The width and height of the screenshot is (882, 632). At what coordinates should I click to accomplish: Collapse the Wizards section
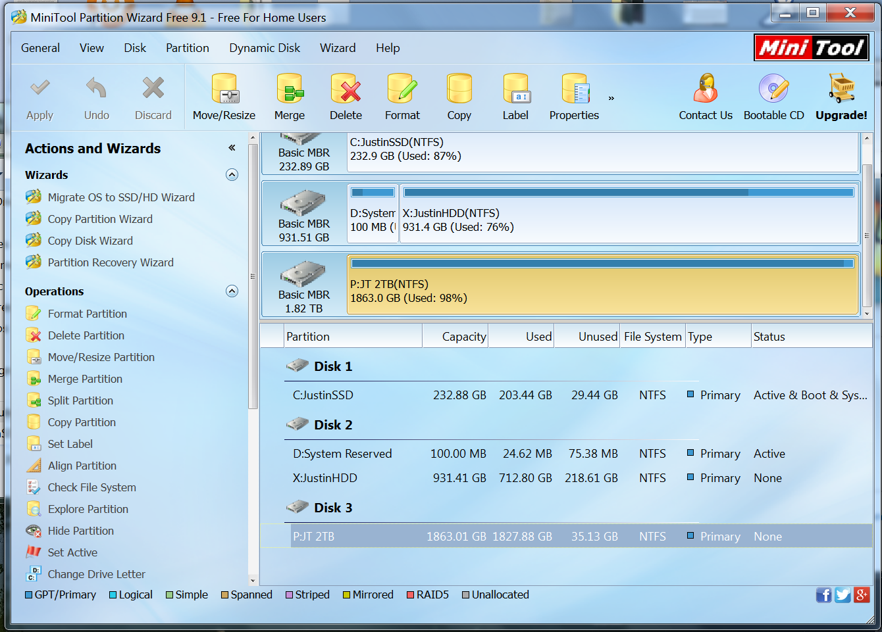(x=232, y=175)
